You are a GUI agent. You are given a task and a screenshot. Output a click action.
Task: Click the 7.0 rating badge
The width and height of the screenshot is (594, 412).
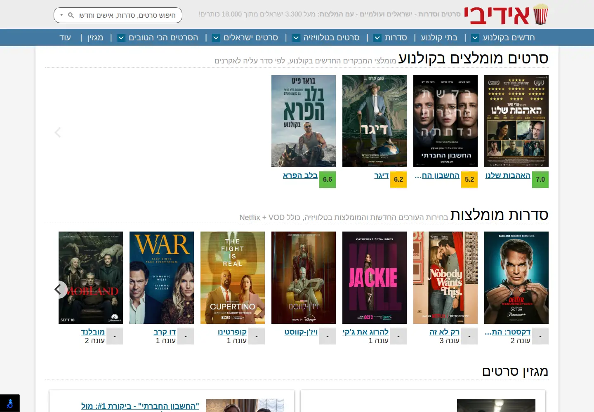coord(540,180)
